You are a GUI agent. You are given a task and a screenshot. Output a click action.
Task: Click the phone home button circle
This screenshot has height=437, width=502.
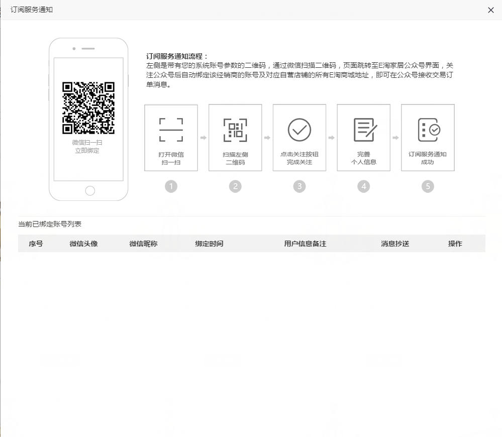(90, 191)
